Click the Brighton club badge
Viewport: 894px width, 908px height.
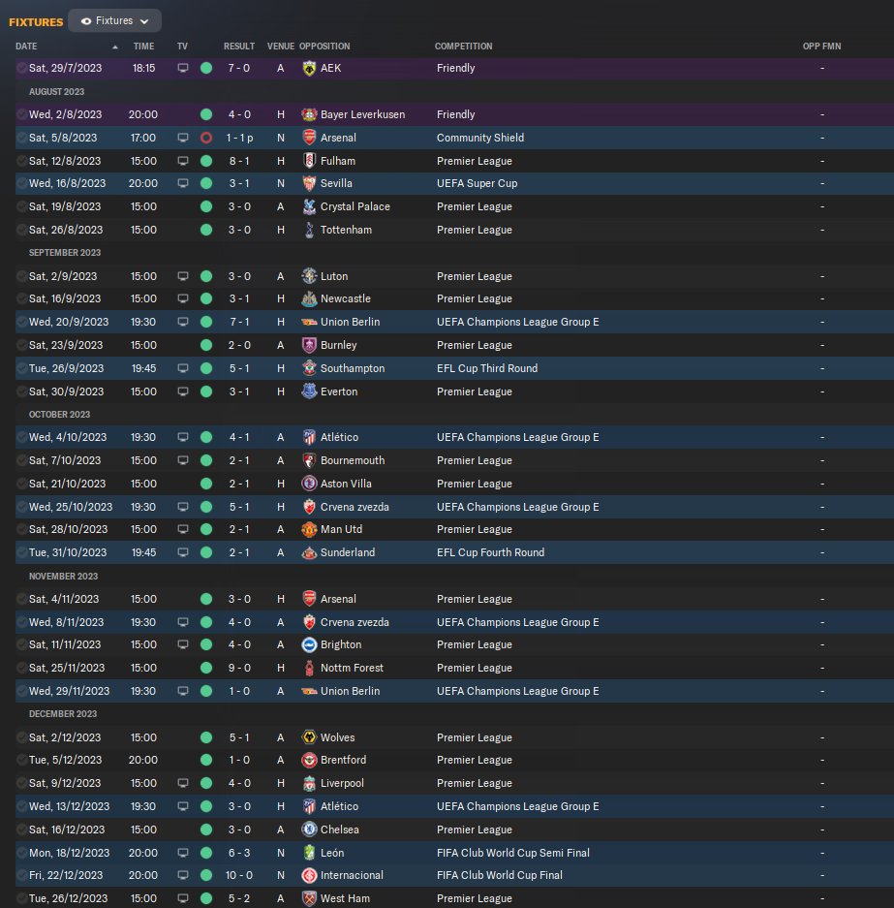[310, 644]
